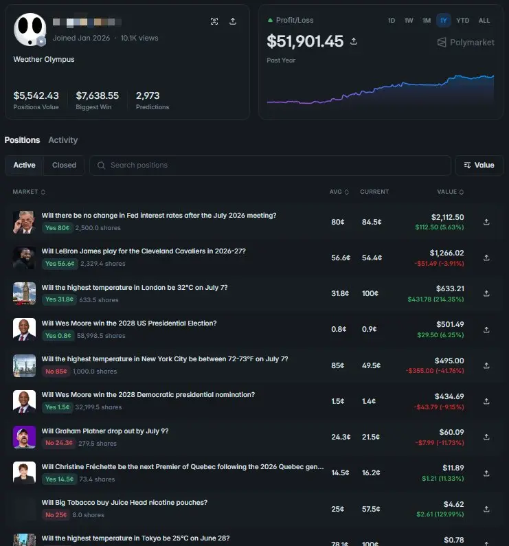This screenshot has width=509, height=546.
Task: Share the London 32°C temperature position
Action: click(486, 293)
